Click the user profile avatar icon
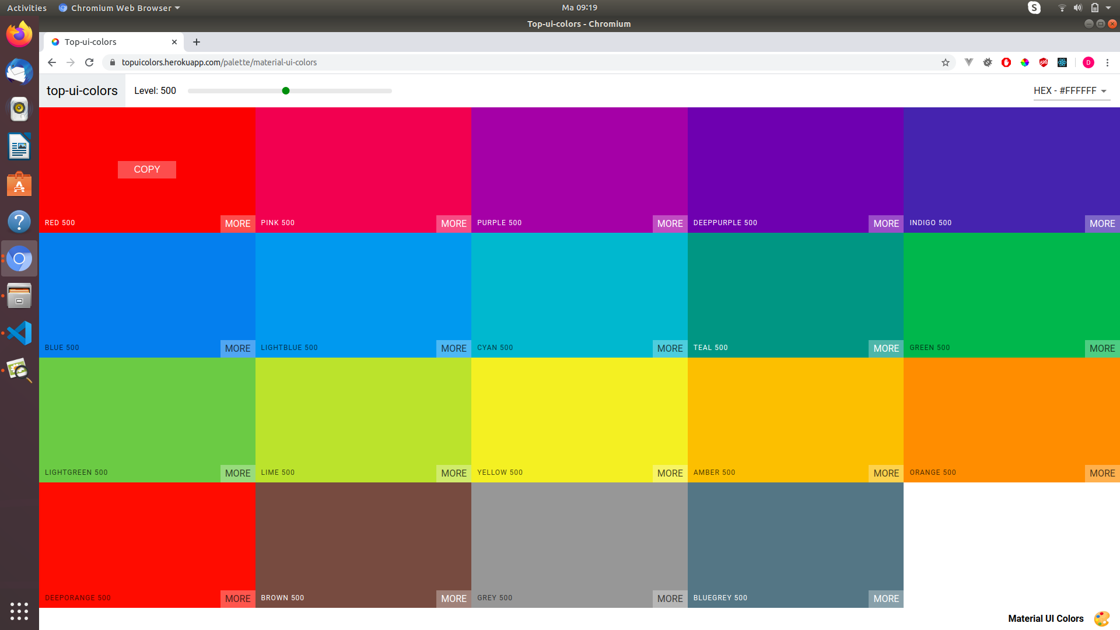This screenshot has width=1120, height=630. click(x=1088, y=62)
